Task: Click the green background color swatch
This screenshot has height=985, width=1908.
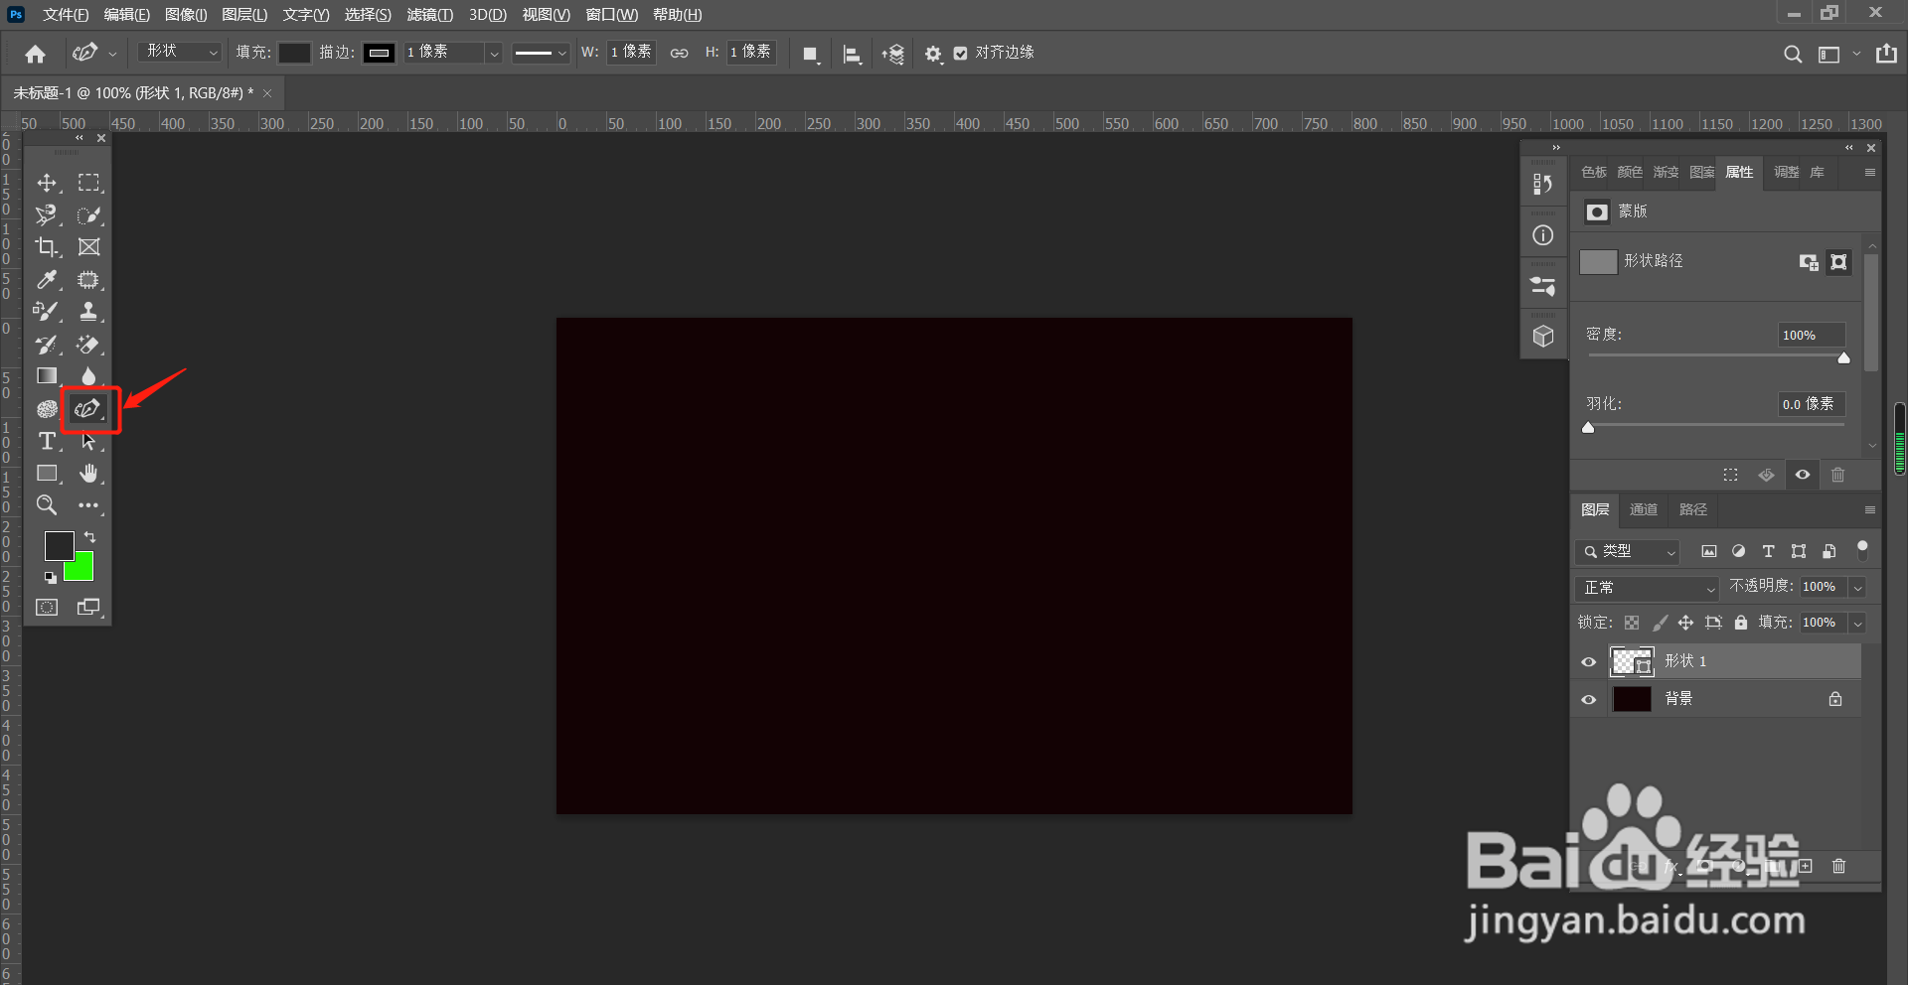Action: tap(83, 571)
